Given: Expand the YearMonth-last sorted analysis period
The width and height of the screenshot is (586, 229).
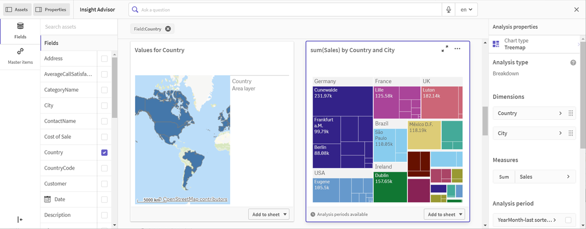Looking at the screenshot, I should click(555, 220).
